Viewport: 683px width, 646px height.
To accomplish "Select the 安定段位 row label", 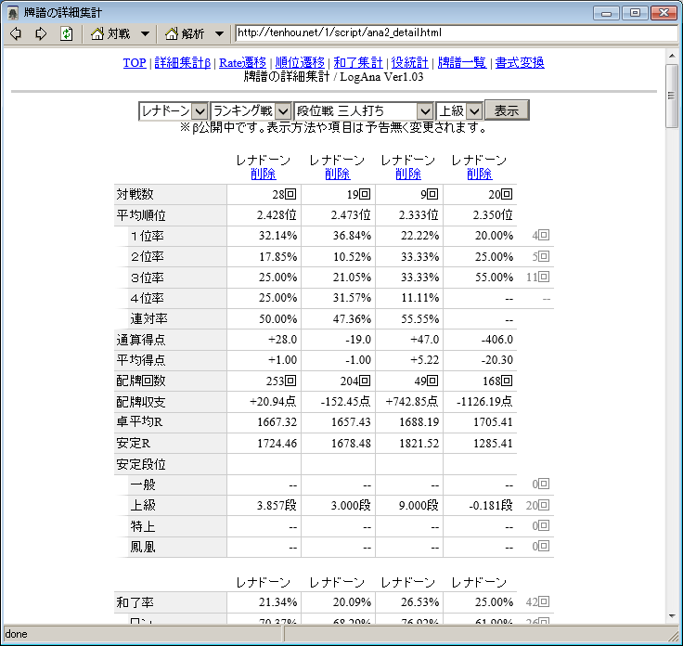I will coord(141,464).
